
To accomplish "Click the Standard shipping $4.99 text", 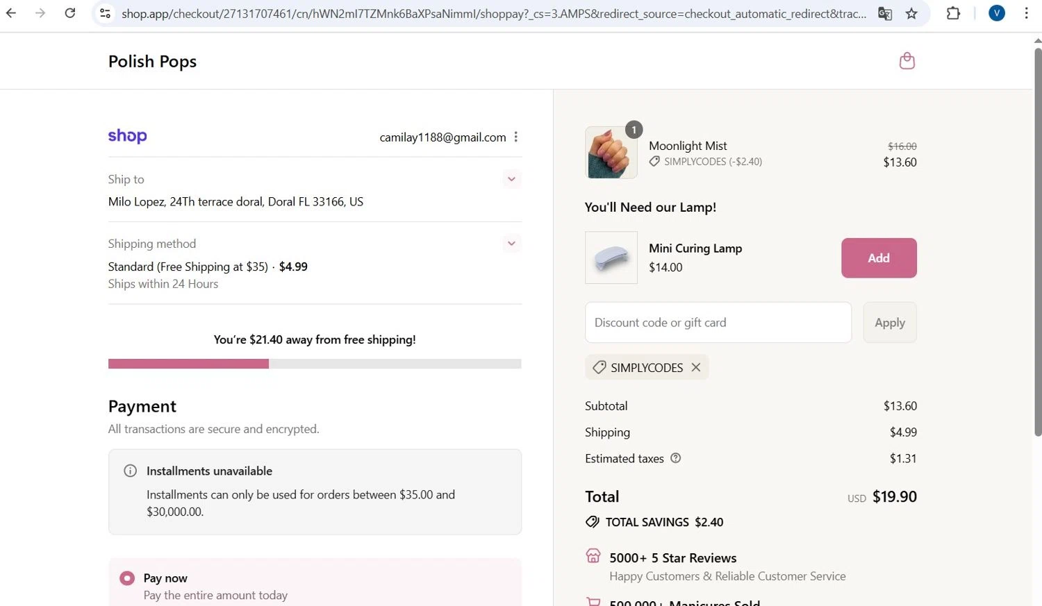I will [x=208, y=267].
